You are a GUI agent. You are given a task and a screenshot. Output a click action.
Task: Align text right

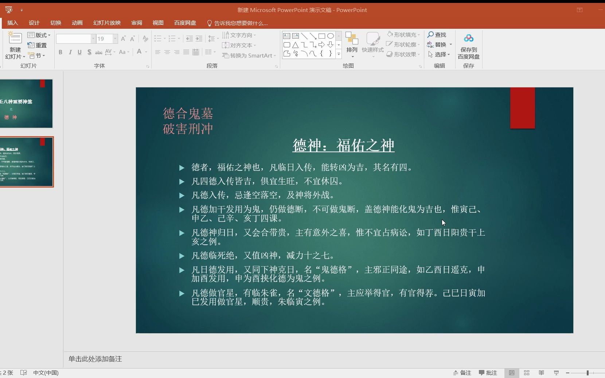176,52
